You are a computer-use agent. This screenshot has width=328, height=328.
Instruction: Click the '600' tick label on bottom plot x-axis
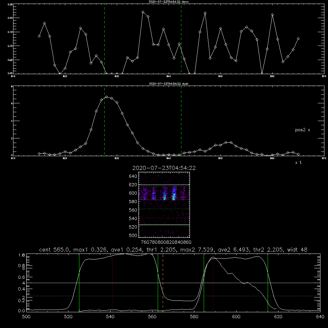point(236,317)
